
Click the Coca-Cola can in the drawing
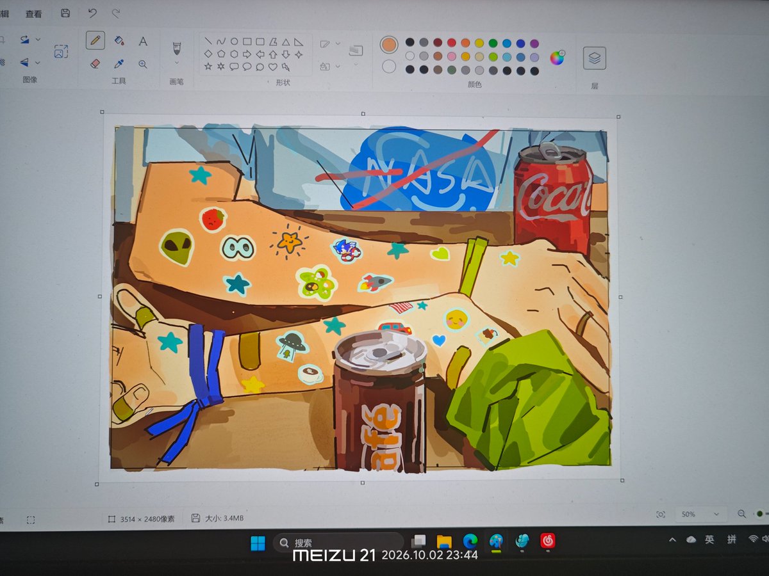coord(552,198)
